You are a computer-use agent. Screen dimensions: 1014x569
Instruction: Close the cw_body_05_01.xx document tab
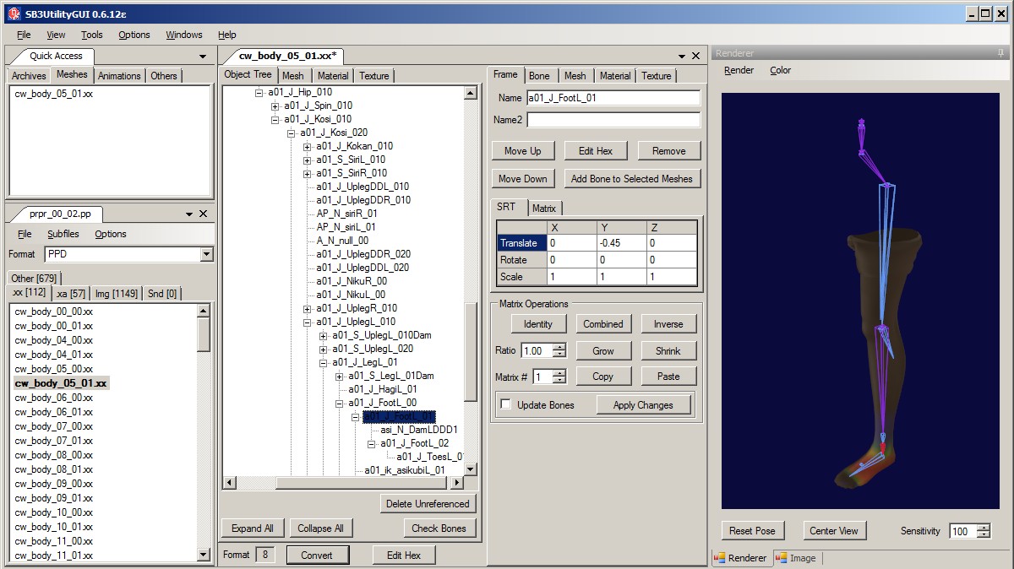[x=695, y=56]
